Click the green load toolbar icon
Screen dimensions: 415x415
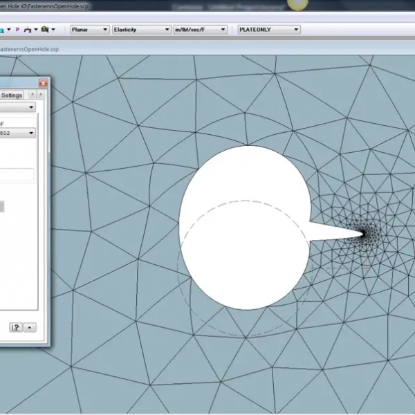45,29
